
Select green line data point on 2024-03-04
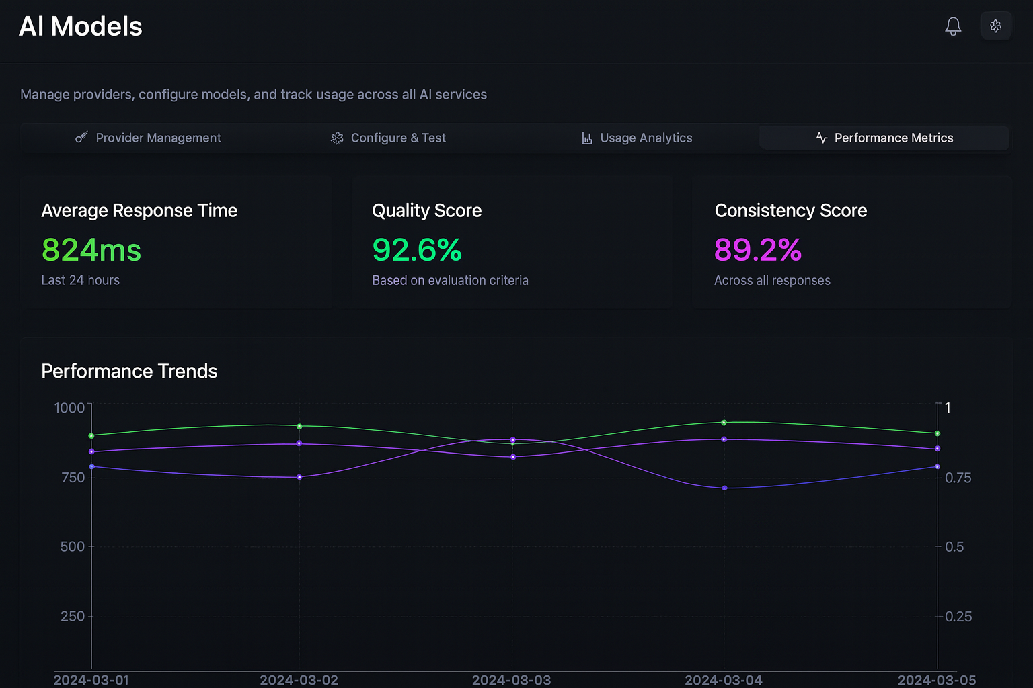coord(724,423)
